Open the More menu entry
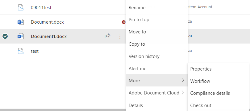 coord(156,80)
